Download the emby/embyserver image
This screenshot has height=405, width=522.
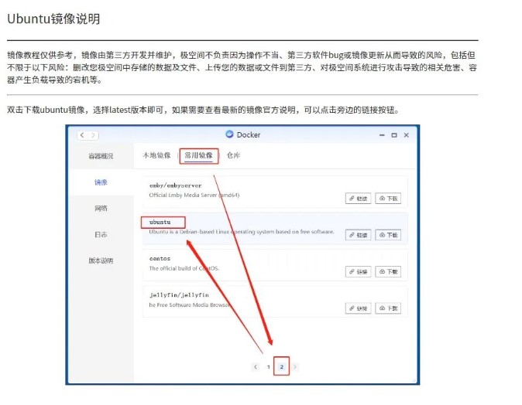pyautogui.click(x=388, y=199)
